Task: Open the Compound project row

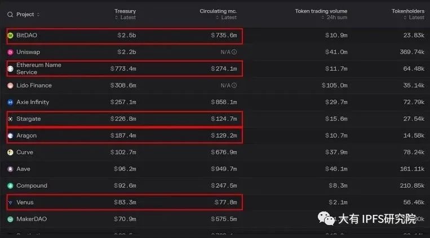Action: [x=215, y=186]
